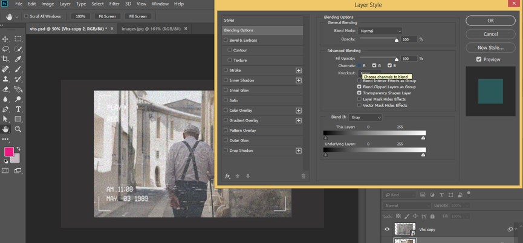Hide the Vhs copy layer
Image resolution: width=523 pixels, height=243 pixels.
(387, 229)
